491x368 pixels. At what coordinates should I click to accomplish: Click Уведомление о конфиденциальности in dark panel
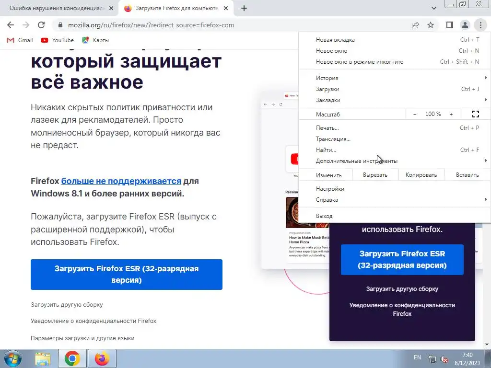[x=402, y=309]
